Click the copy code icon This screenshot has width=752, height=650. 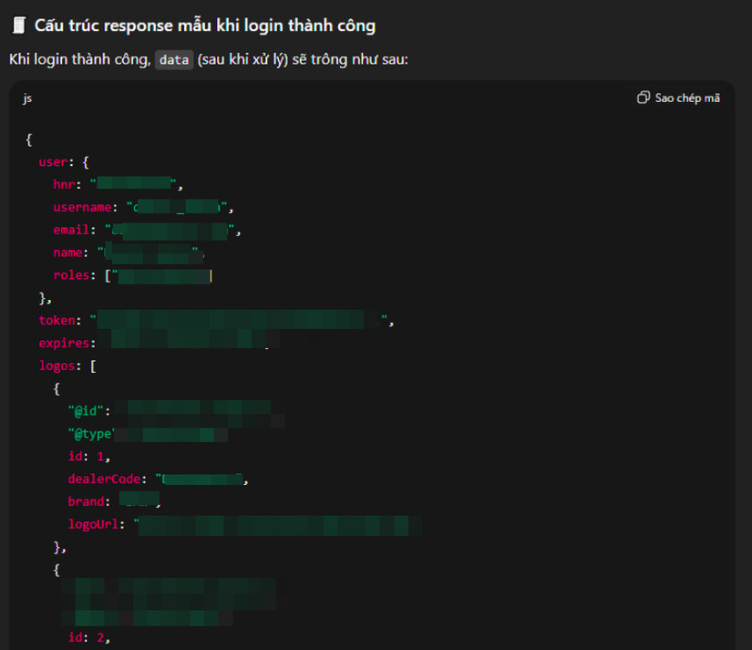click(x=644, y=98)
